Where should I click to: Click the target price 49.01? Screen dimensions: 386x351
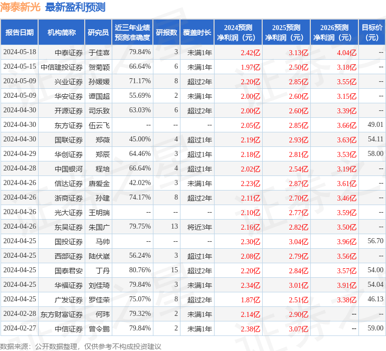click(x=375, y=125)
